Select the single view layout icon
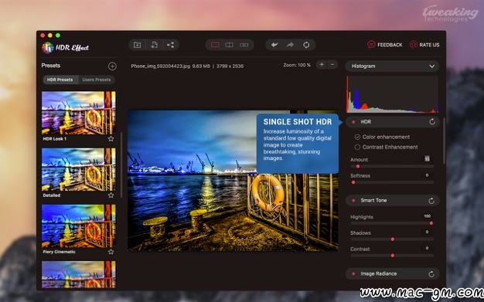Image resolution: width=484 pixels, height=302 pixels. pyautogui.click(x=215, y=45)
